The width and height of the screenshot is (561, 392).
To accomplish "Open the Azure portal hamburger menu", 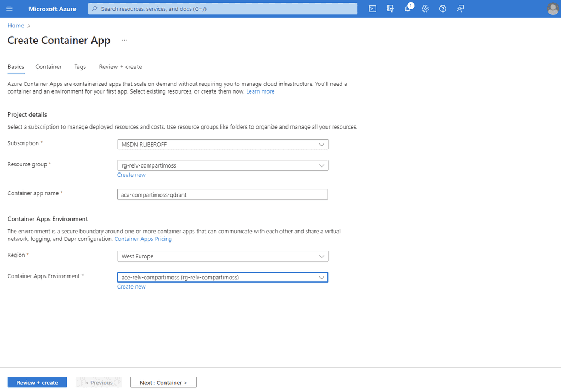I will point(9,9).
